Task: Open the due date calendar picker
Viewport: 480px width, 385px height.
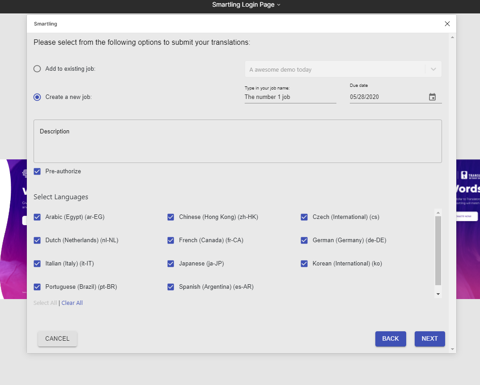Action: click(x=432, y=97)
